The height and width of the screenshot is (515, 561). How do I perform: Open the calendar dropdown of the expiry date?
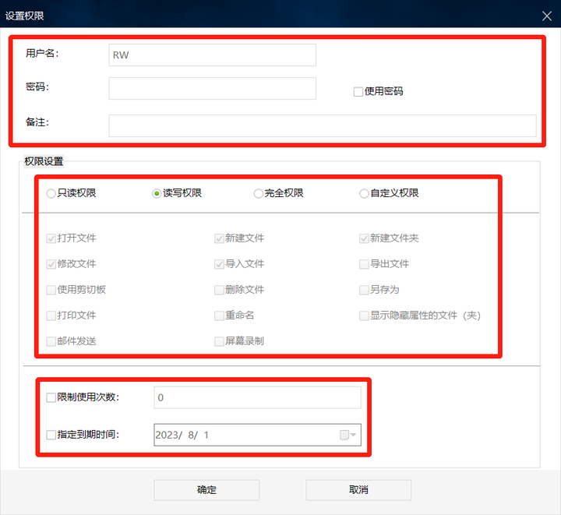point(348,435)
